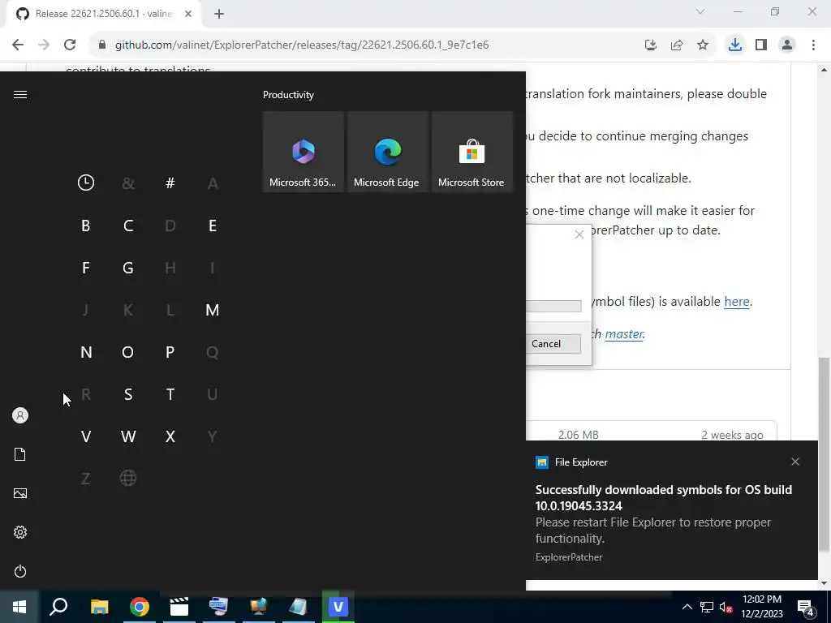Open the taskbar clock and date
The height and width of the screenshot is (623, 831).
761,607
